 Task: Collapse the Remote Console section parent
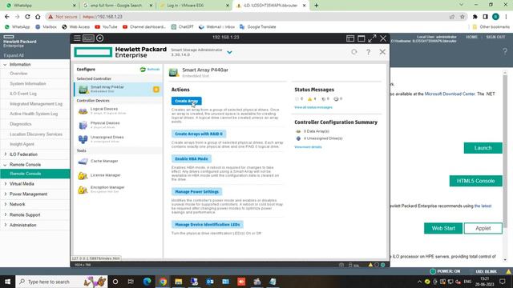click(x=25, y=165)
